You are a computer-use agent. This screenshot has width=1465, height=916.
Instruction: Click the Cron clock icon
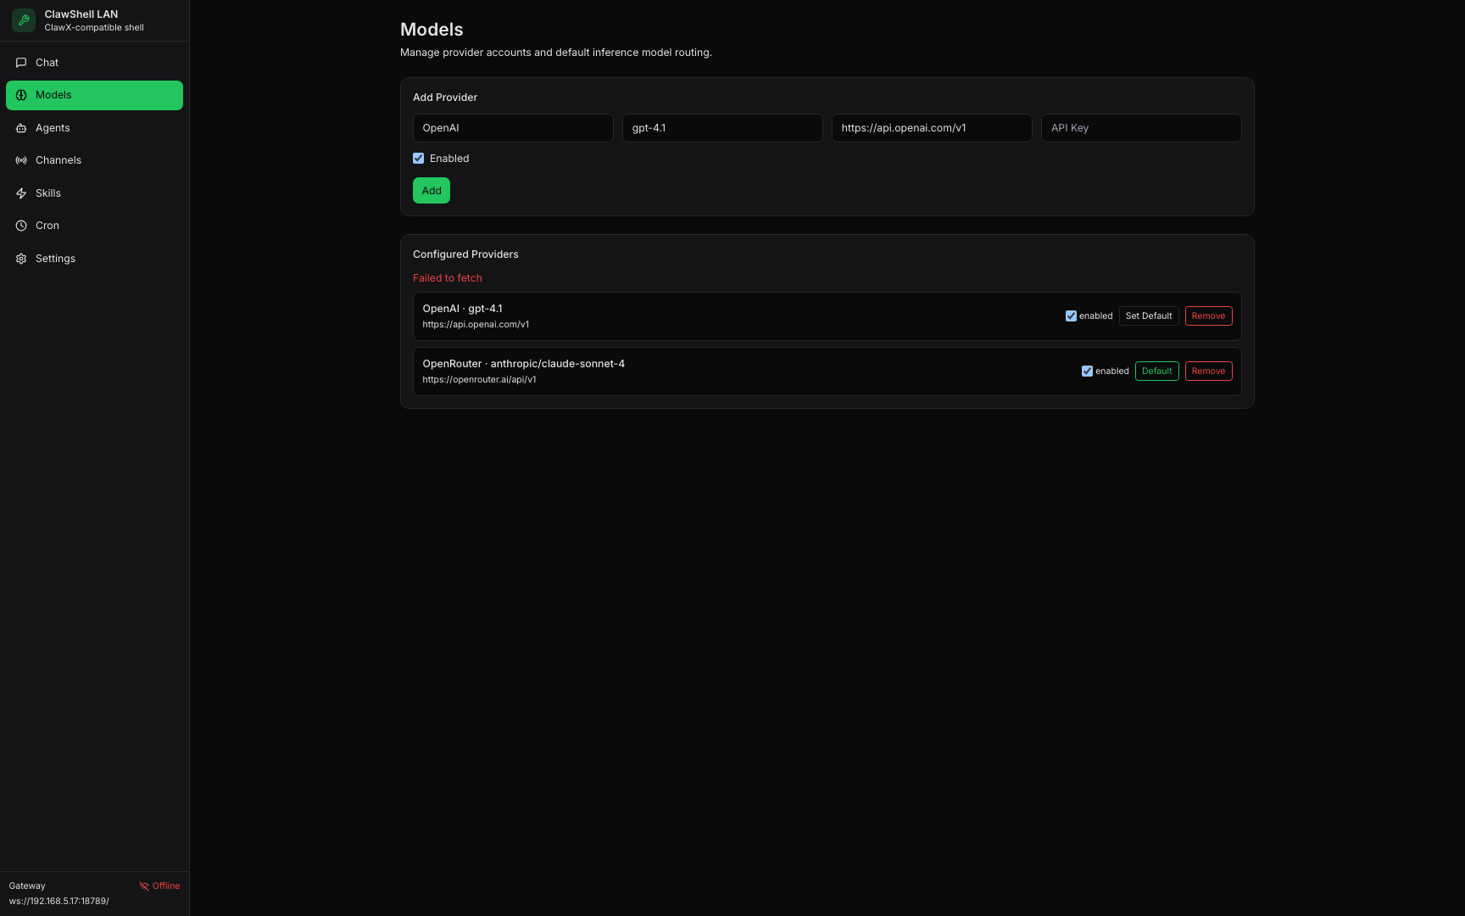21,225
